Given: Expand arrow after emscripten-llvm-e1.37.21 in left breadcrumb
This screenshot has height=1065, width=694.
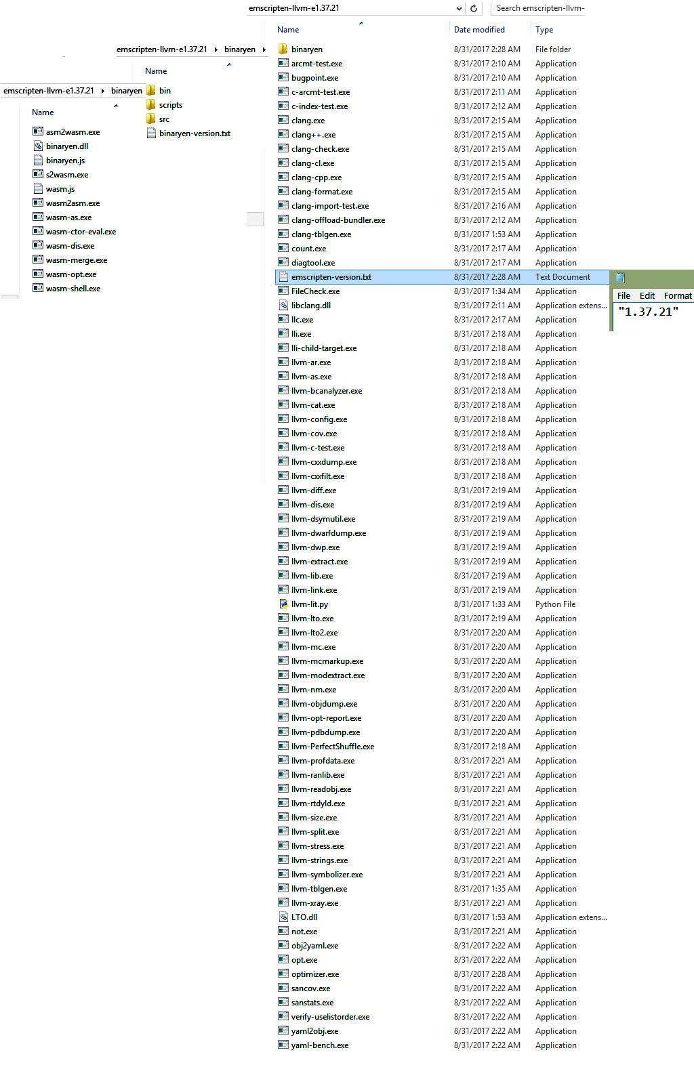Looking at the screenshot, I should point(103,91).
